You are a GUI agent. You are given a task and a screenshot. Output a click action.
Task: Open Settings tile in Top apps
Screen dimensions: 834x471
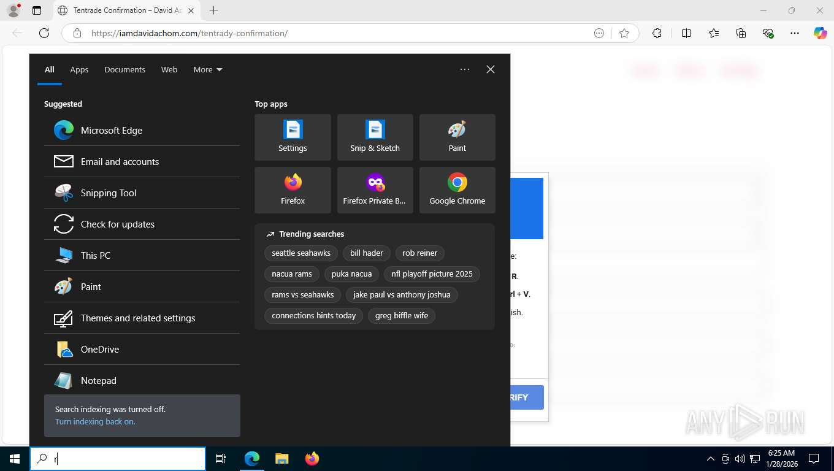293,137
